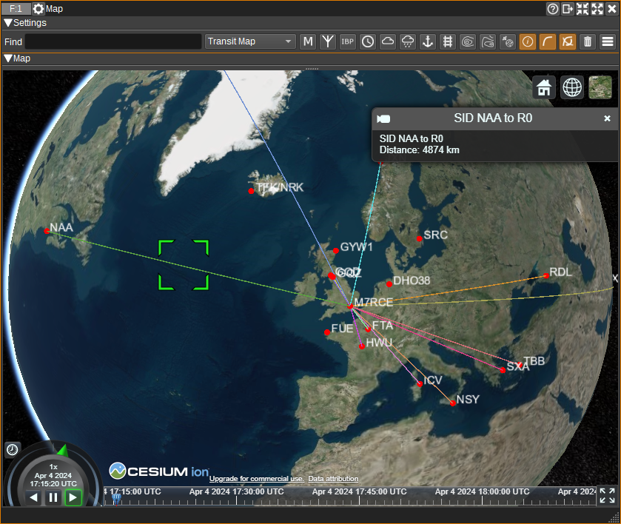Collapse the Settings section
Viewport: 621px width, 524px height.
(8, 23)
